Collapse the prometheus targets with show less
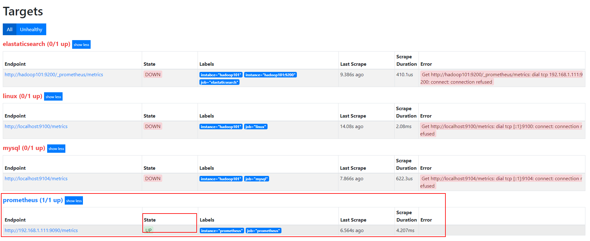590x241 pixels. [74, 201]
